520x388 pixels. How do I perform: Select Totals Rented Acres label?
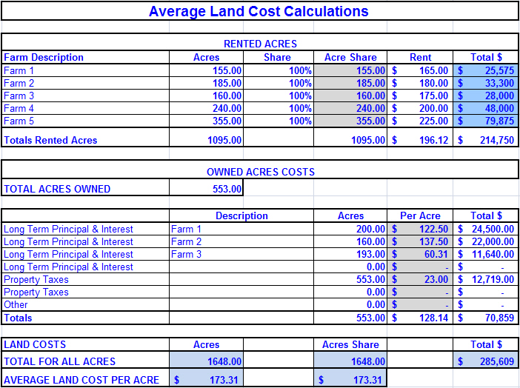(x=50, y=140)
